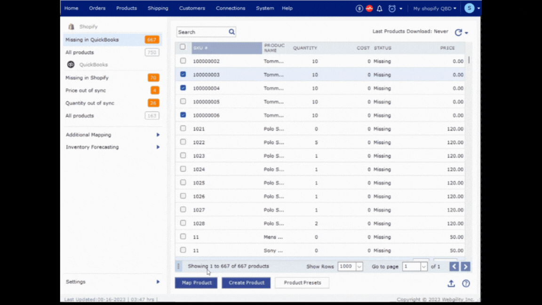Click the export upload icon
542x305 pixels.
(451, 283)
